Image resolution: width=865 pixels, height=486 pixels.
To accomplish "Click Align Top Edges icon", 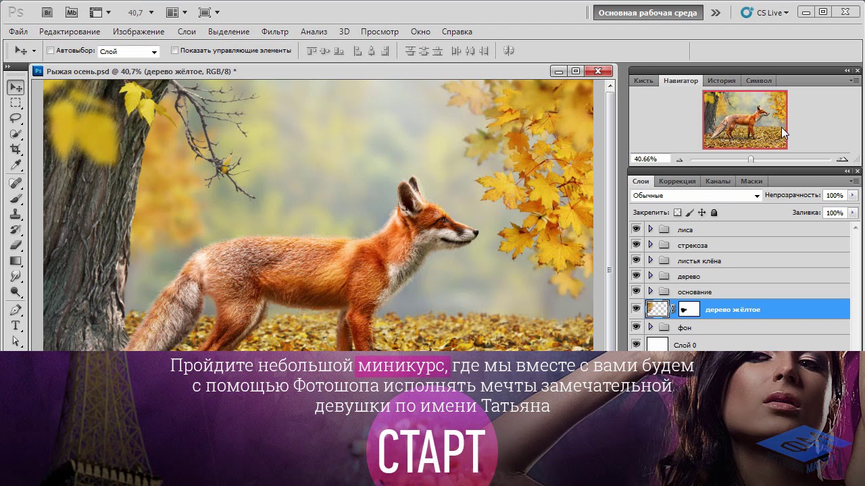I will coord(312,51).
